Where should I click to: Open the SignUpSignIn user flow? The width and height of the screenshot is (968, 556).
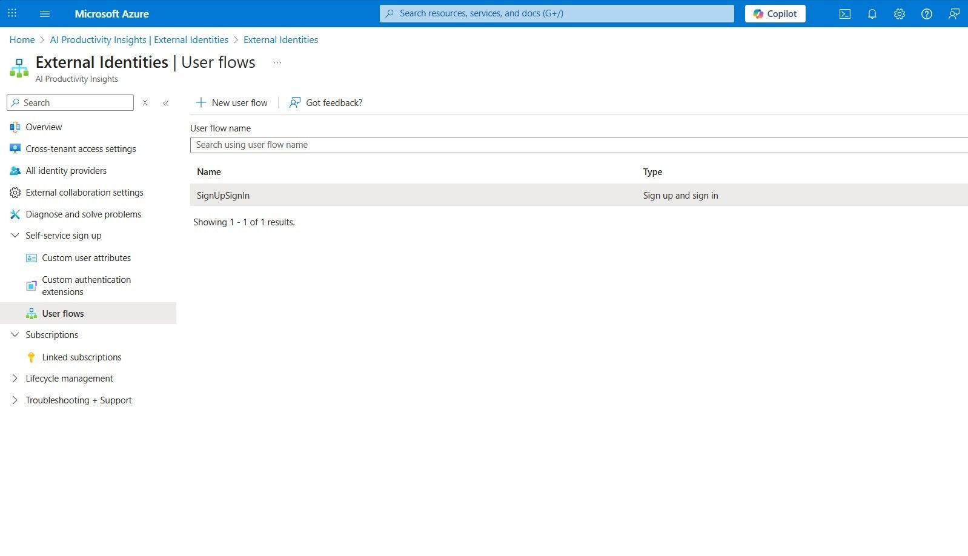pyautogui.click(x=223, y=196)
